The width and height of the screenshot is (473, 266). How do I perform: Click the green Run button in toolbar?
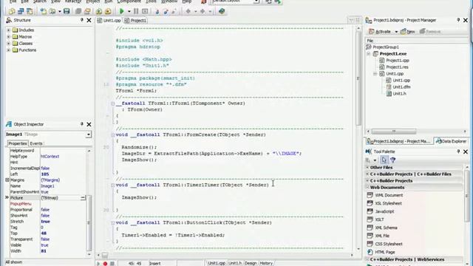coord(122,12)
